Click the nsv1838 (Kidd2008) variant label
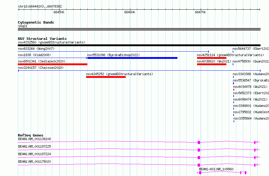The height and width of the screenshot is (176, 269). (x=34, y=55)
